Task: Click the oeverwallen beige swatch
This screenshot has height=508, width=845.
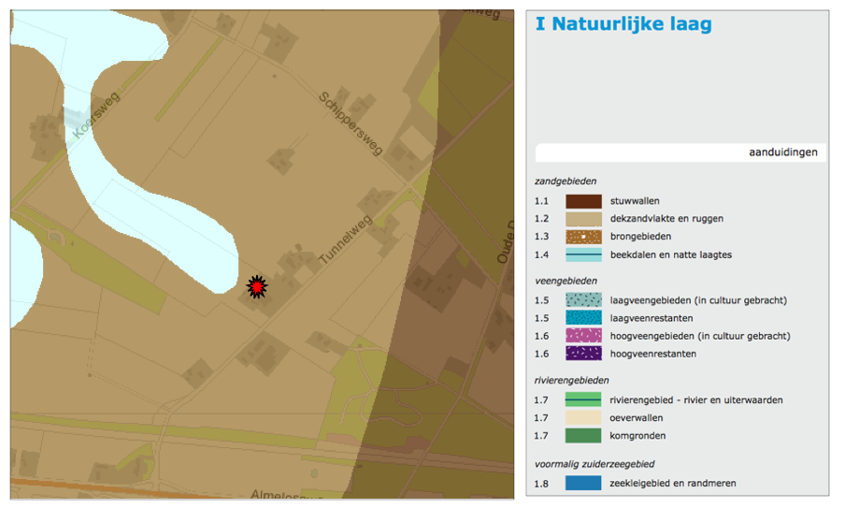Action: [x=582, y=417]
